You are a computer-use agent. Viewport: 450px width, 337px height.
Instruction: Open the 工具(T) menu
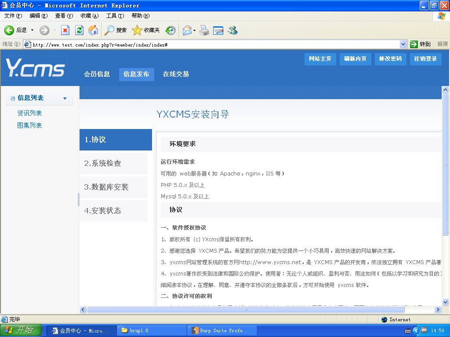115,16
